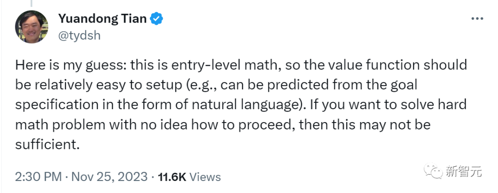Click the 2:30 PM timestamp
Viewport: 498px width, 193px height.
coord(38,177)
